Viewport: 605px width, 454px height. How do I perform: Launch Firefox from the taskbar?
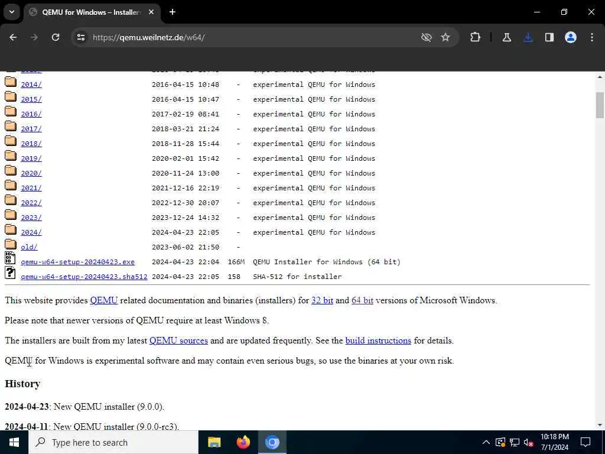[243, 442]
